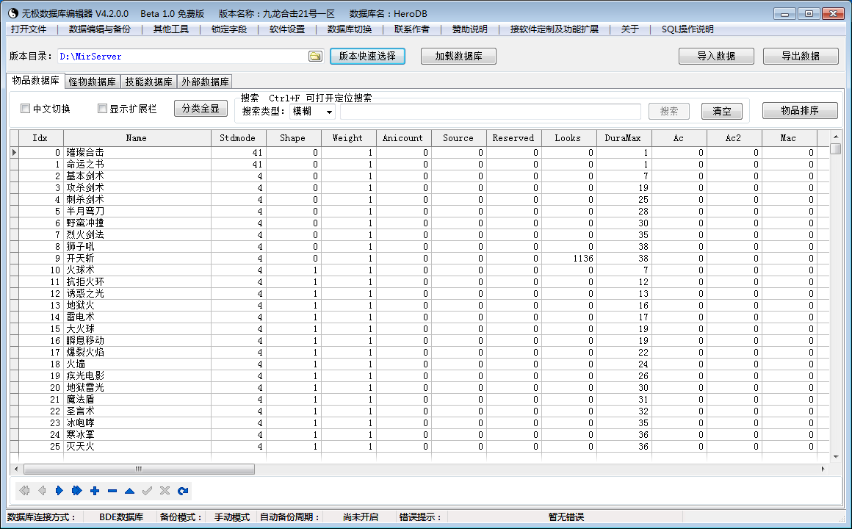Switch to 外部数据库 tab
852x529 pixels.
coord(205,82)
